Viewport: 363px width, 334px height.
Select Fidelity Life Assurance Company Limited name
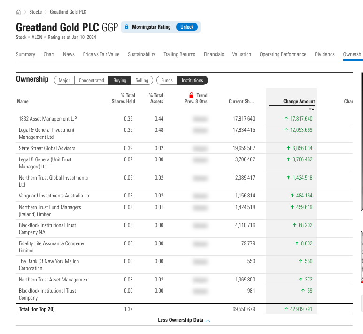click(x=51, y=247)
